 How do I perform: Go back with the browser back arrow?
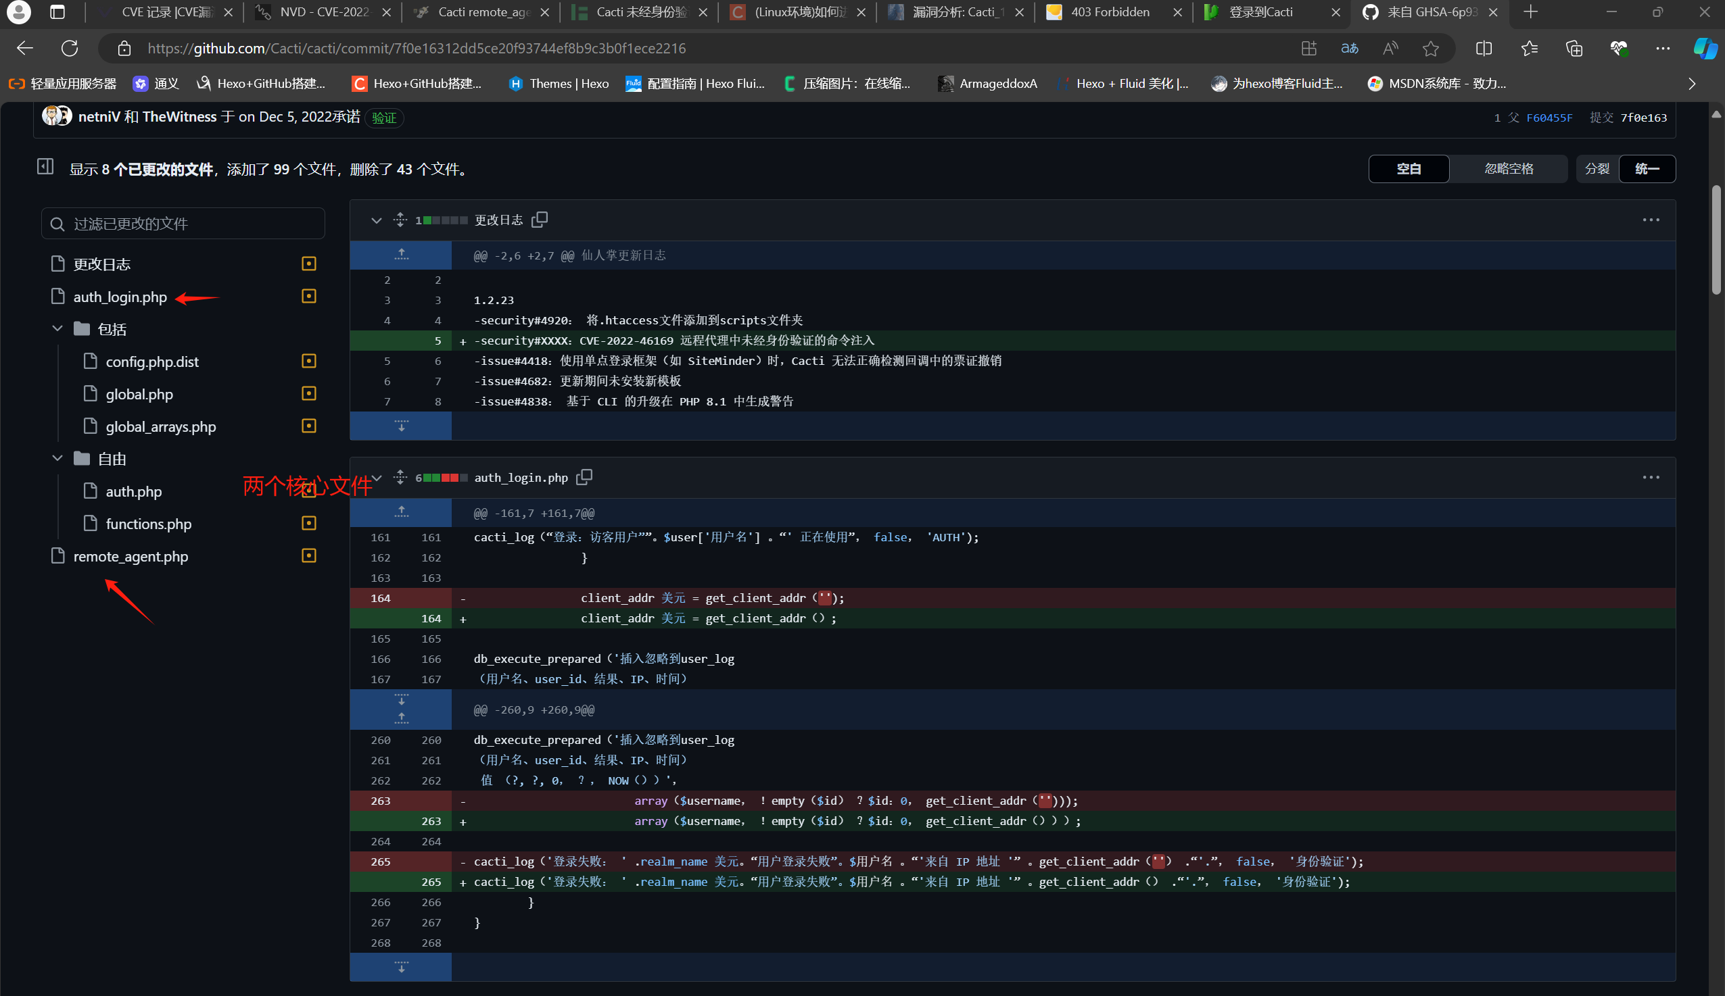click(25, 49)
